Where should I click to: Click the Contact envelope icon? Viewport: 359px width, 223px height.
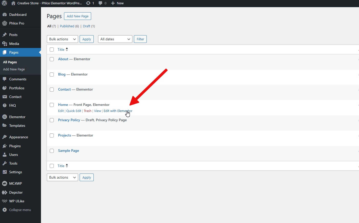pyautogui.click(x=5, y=97)
